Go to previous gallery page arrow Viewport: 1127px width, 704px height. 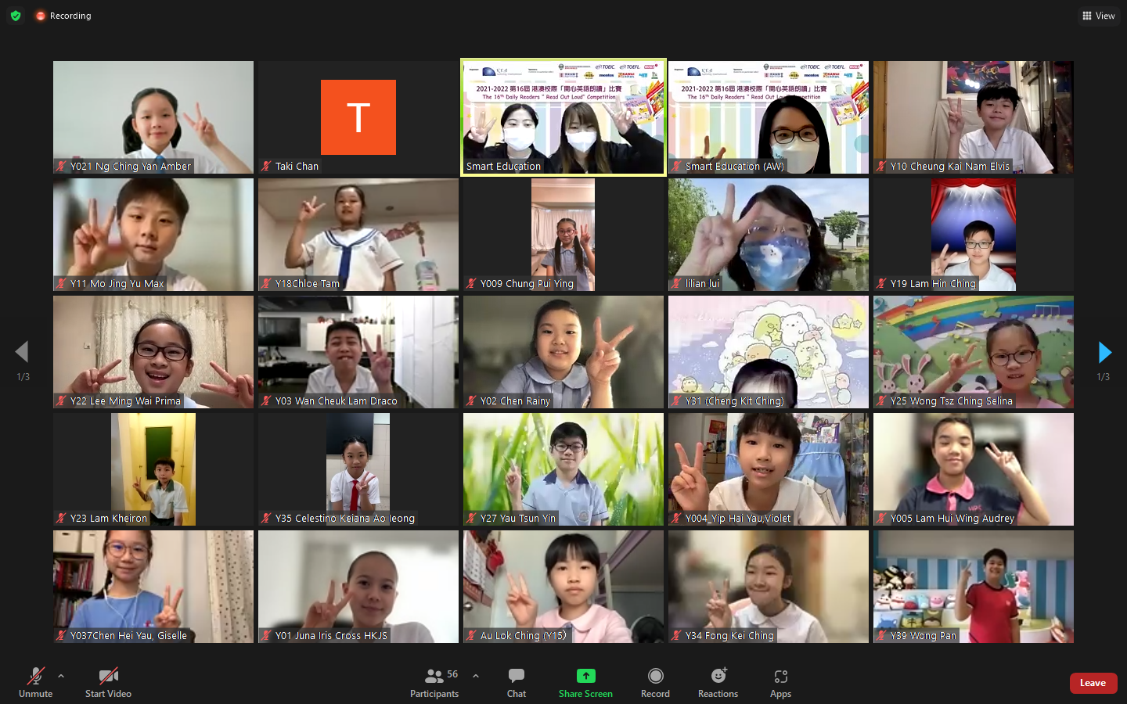click(22, 352)
